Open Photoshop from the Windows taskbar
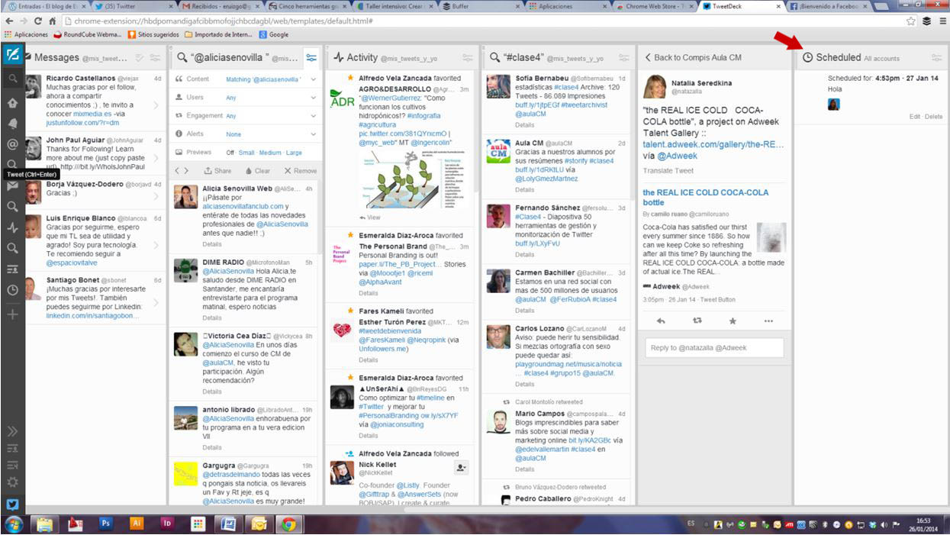 point(106,524)
